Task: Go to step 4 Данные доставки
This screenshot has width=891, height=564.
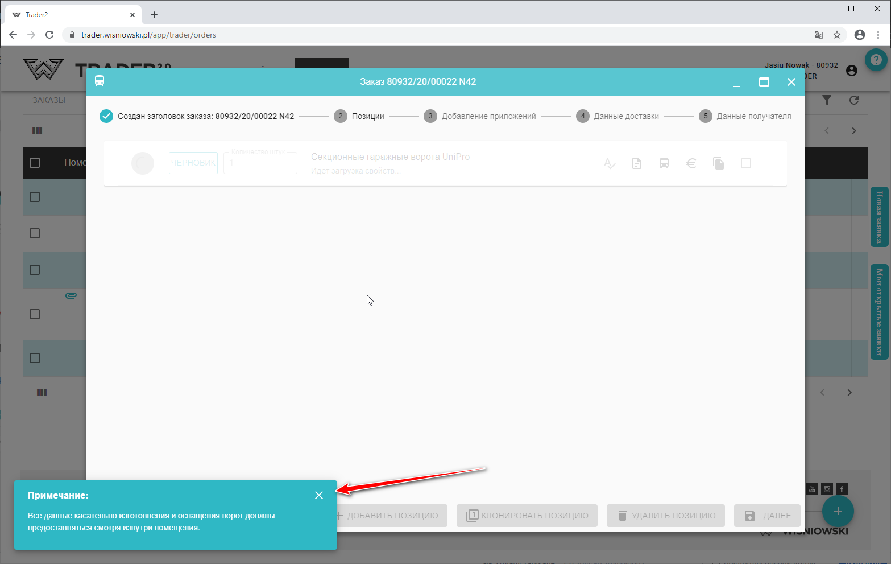Action: point(618,116)
